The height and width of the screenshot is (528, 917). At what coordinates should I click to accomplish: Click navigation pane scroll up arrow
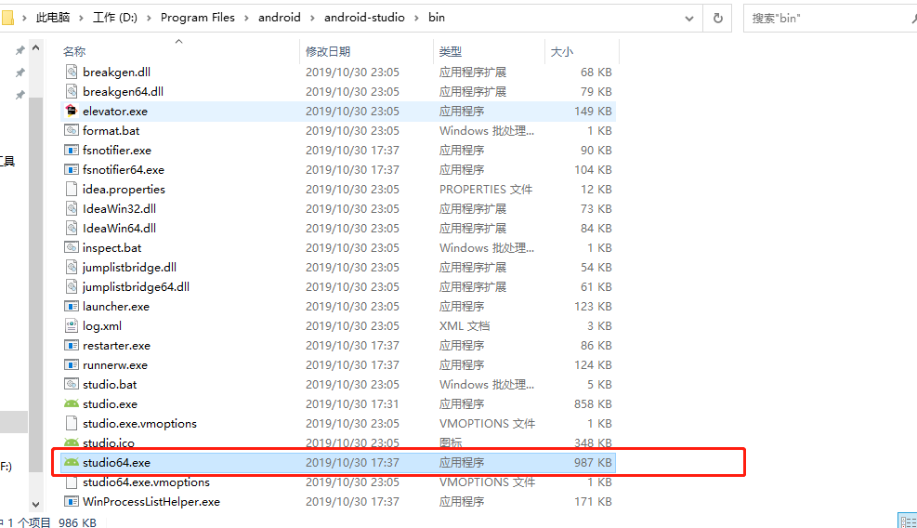tap(35, 48)
